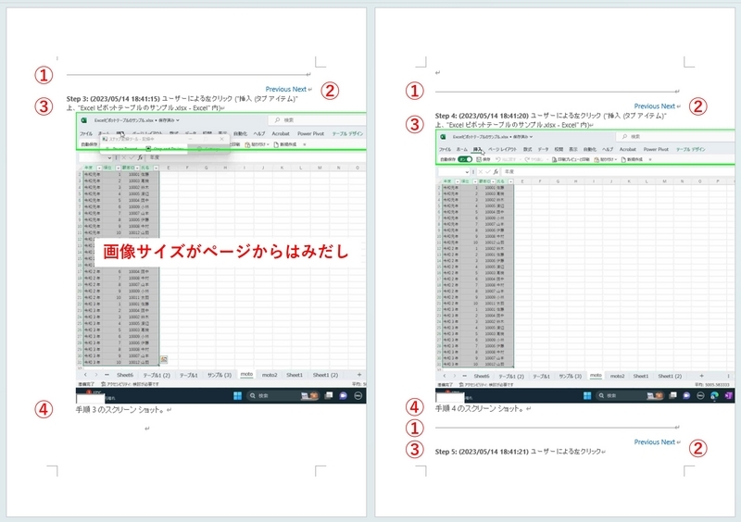Click the chat taskbar icon in Step 3 screenshot

pyautogui.click(x=343, y=395)
